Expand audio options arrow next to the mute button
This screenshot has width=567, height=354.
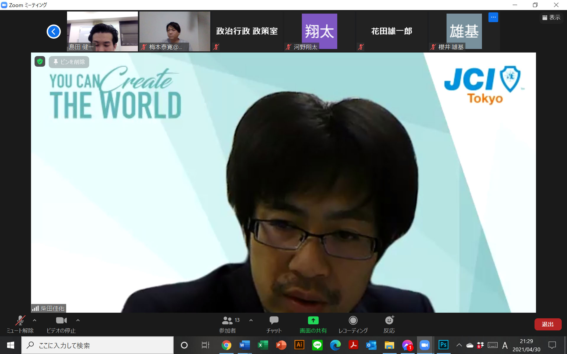tap(35, 320)
